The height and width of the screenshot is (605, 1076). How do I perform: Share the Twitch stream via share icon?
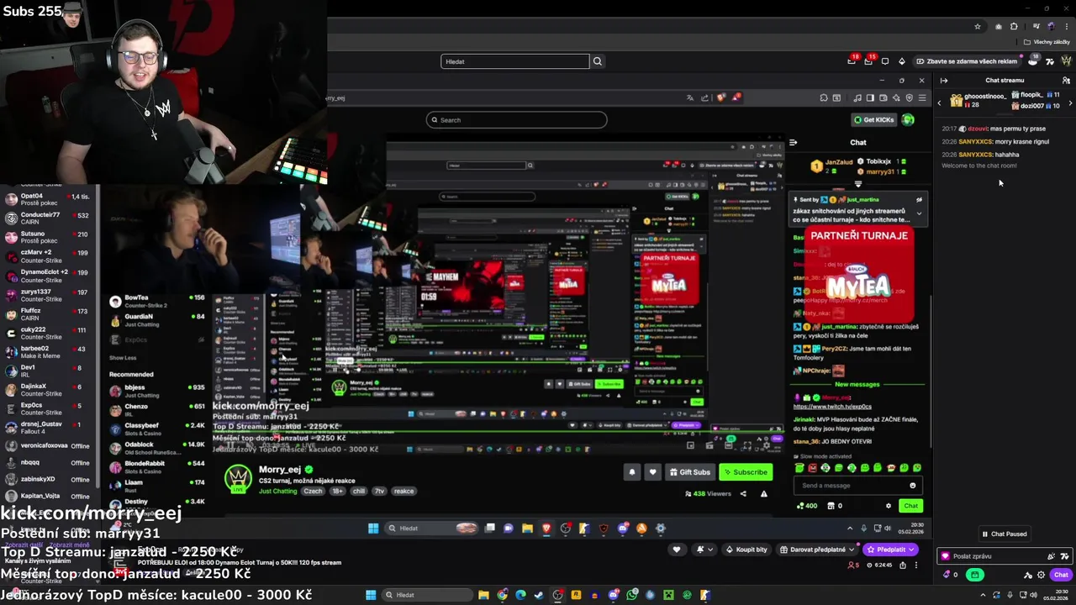pyautogui.click(x=903, y=565)
